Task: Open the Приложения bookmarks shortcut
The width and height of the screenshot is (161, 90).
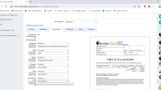Action: pos(5,11)
